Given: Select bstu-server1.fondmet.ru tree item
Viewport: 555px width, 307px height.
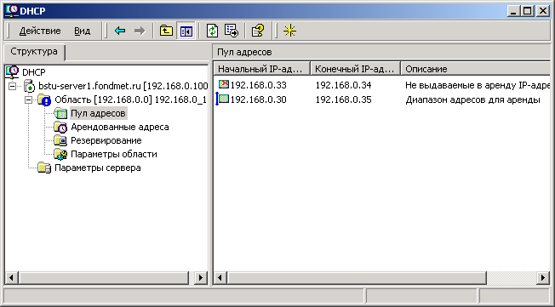Looking at the screenshot, I should click(x=123, y=86).
